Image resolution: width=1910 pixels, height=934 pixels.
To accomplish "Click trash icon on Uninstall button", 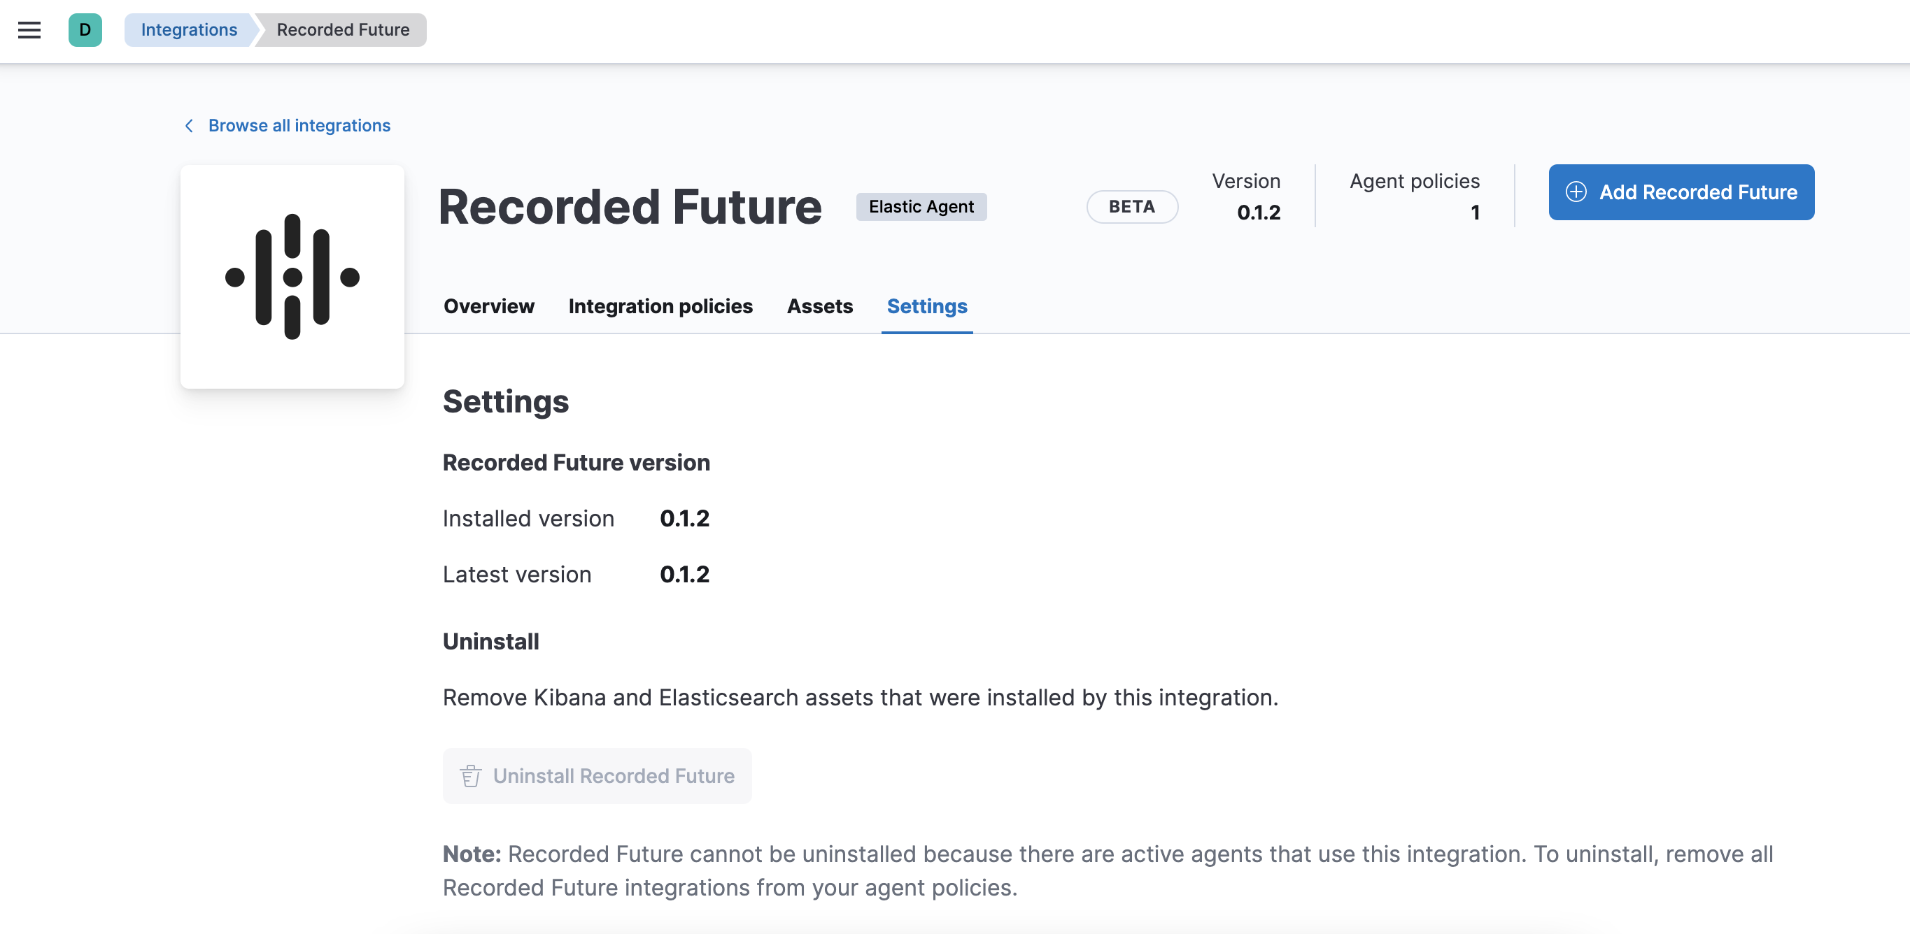I will [471, 775].
